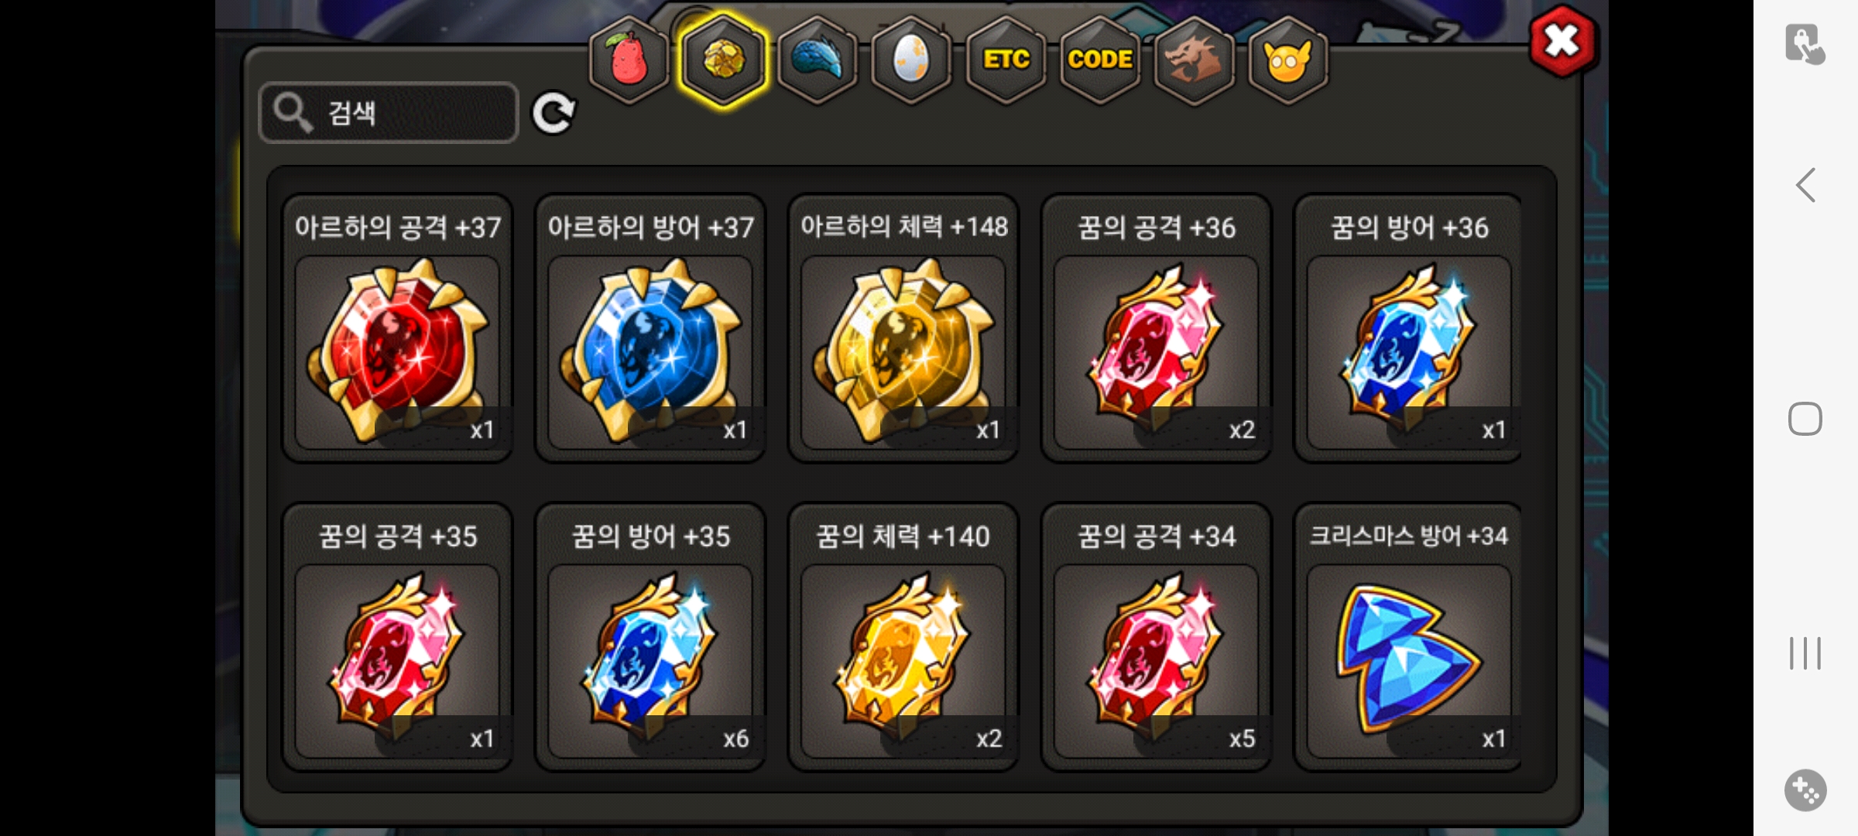
Task: Select 크리스마스 방어 +34 blue gem
Action: (1408, 637)
